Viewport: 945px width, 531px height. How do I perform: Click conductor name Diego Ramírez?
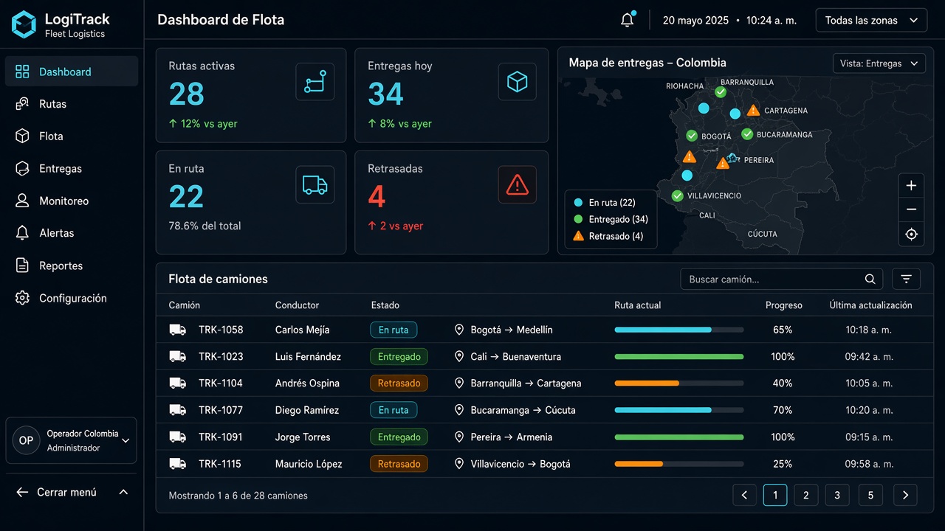(x=307, y=410)
